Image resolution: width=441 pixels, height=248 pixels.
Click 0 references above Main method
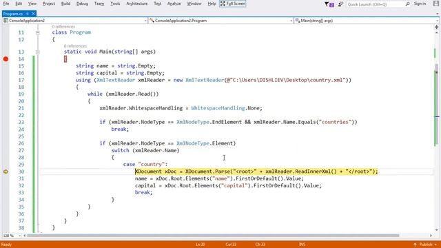point(75,46)
